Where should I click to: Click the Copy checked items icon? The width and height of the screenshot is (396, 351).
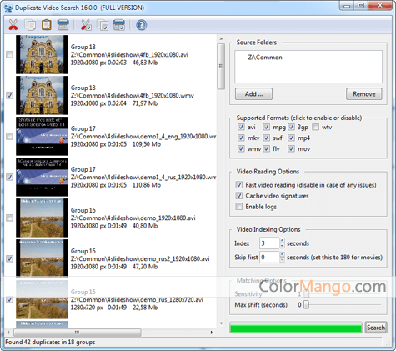pos(103,25)
